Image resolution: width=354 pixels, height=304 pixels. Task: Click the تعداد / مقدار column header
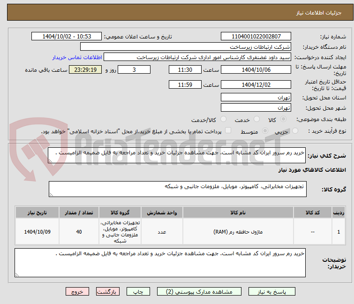coord(79,213)
